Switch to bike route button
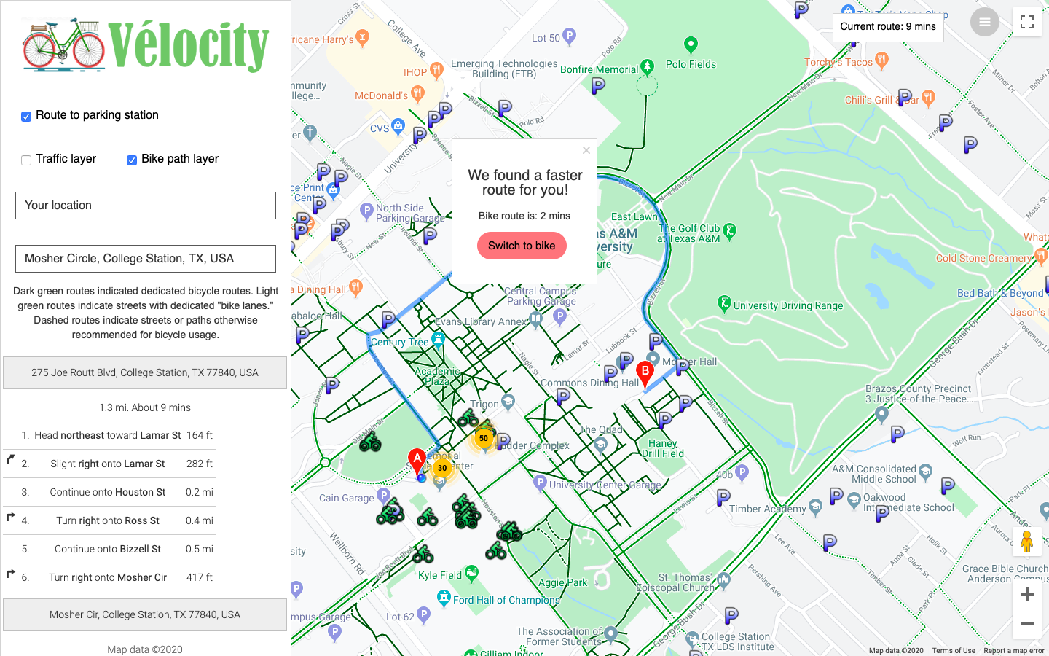 (x=522, y=246)
